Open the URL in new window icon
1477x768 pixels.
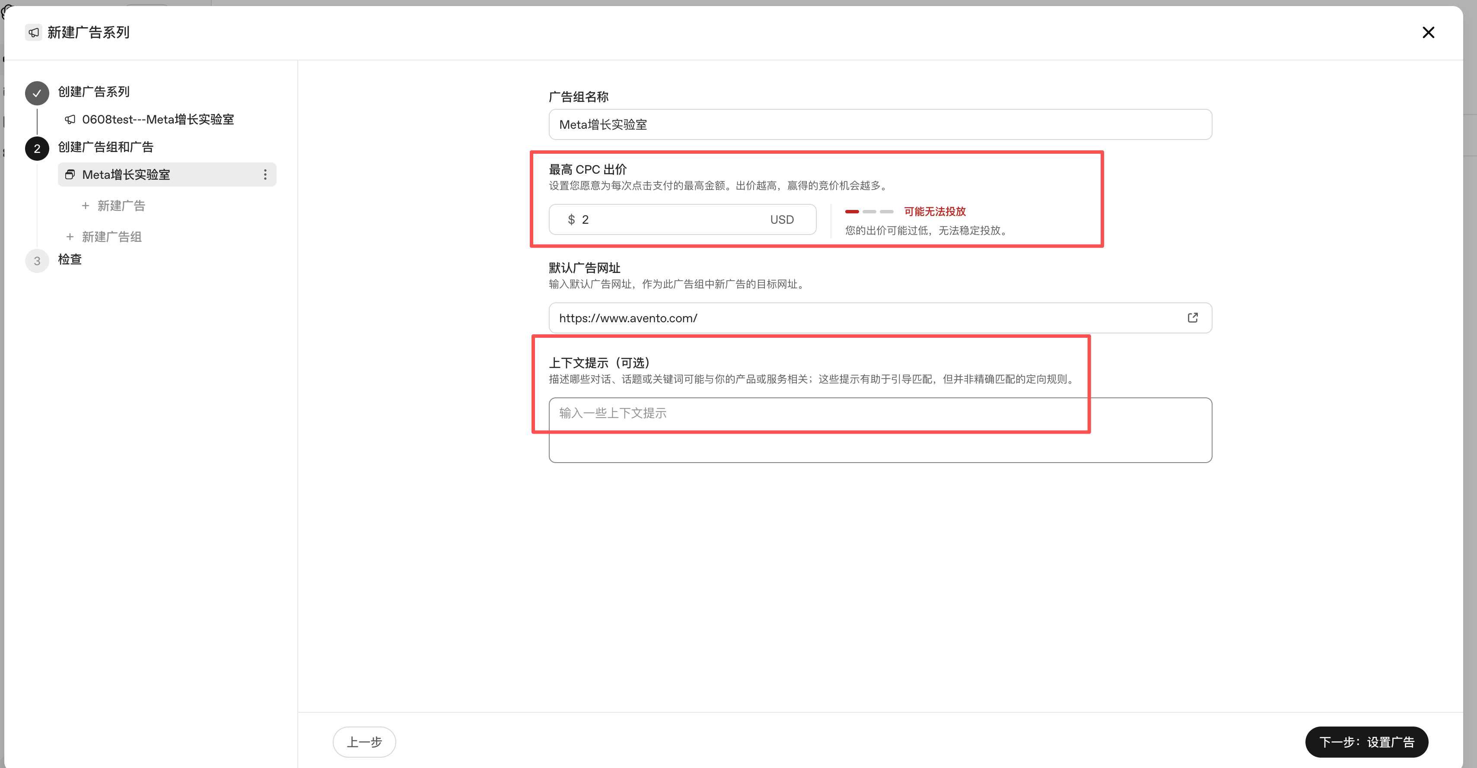(1193, 317)
